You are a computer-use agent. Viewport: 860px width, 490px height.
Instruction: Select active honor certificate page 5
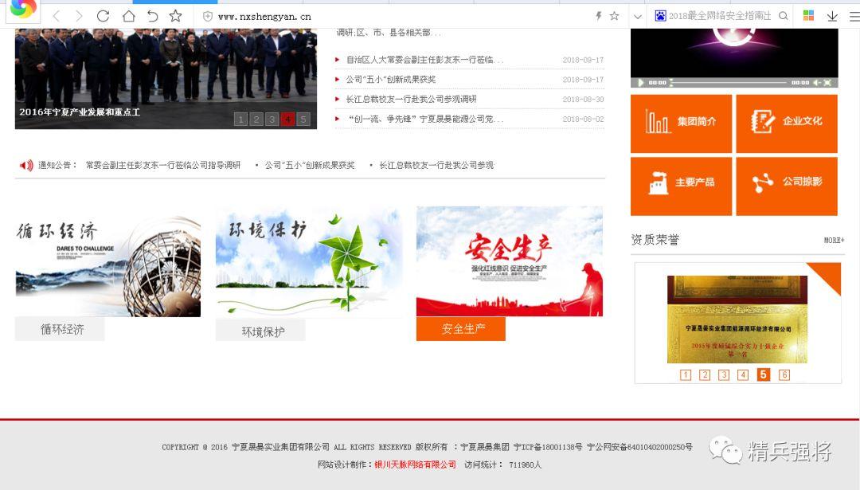click(764, 374)
